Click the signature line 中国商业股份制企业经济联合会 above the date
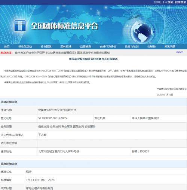Screen dimensions: 187x190 point(172,89)
